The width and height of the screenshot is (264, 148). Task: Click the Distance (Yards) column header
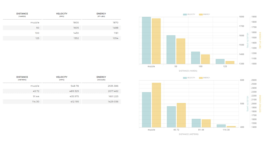click(x=22, y=15)
